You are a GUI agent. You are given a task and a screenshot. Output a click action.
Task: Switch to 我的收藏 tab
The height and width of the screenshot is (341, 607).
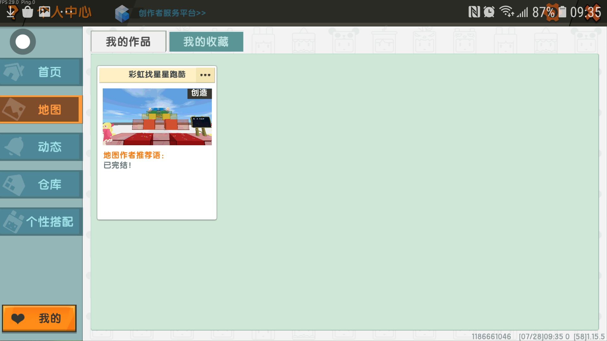point(206,42)
